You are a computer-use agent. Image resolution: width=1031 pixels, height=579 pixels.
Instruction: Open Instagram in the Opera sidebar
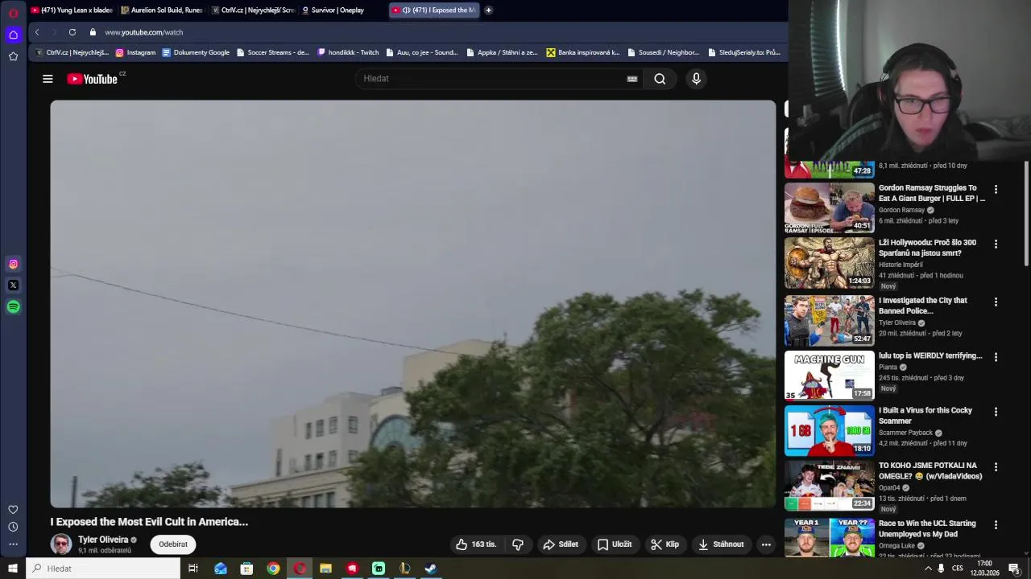pos(13,264)
